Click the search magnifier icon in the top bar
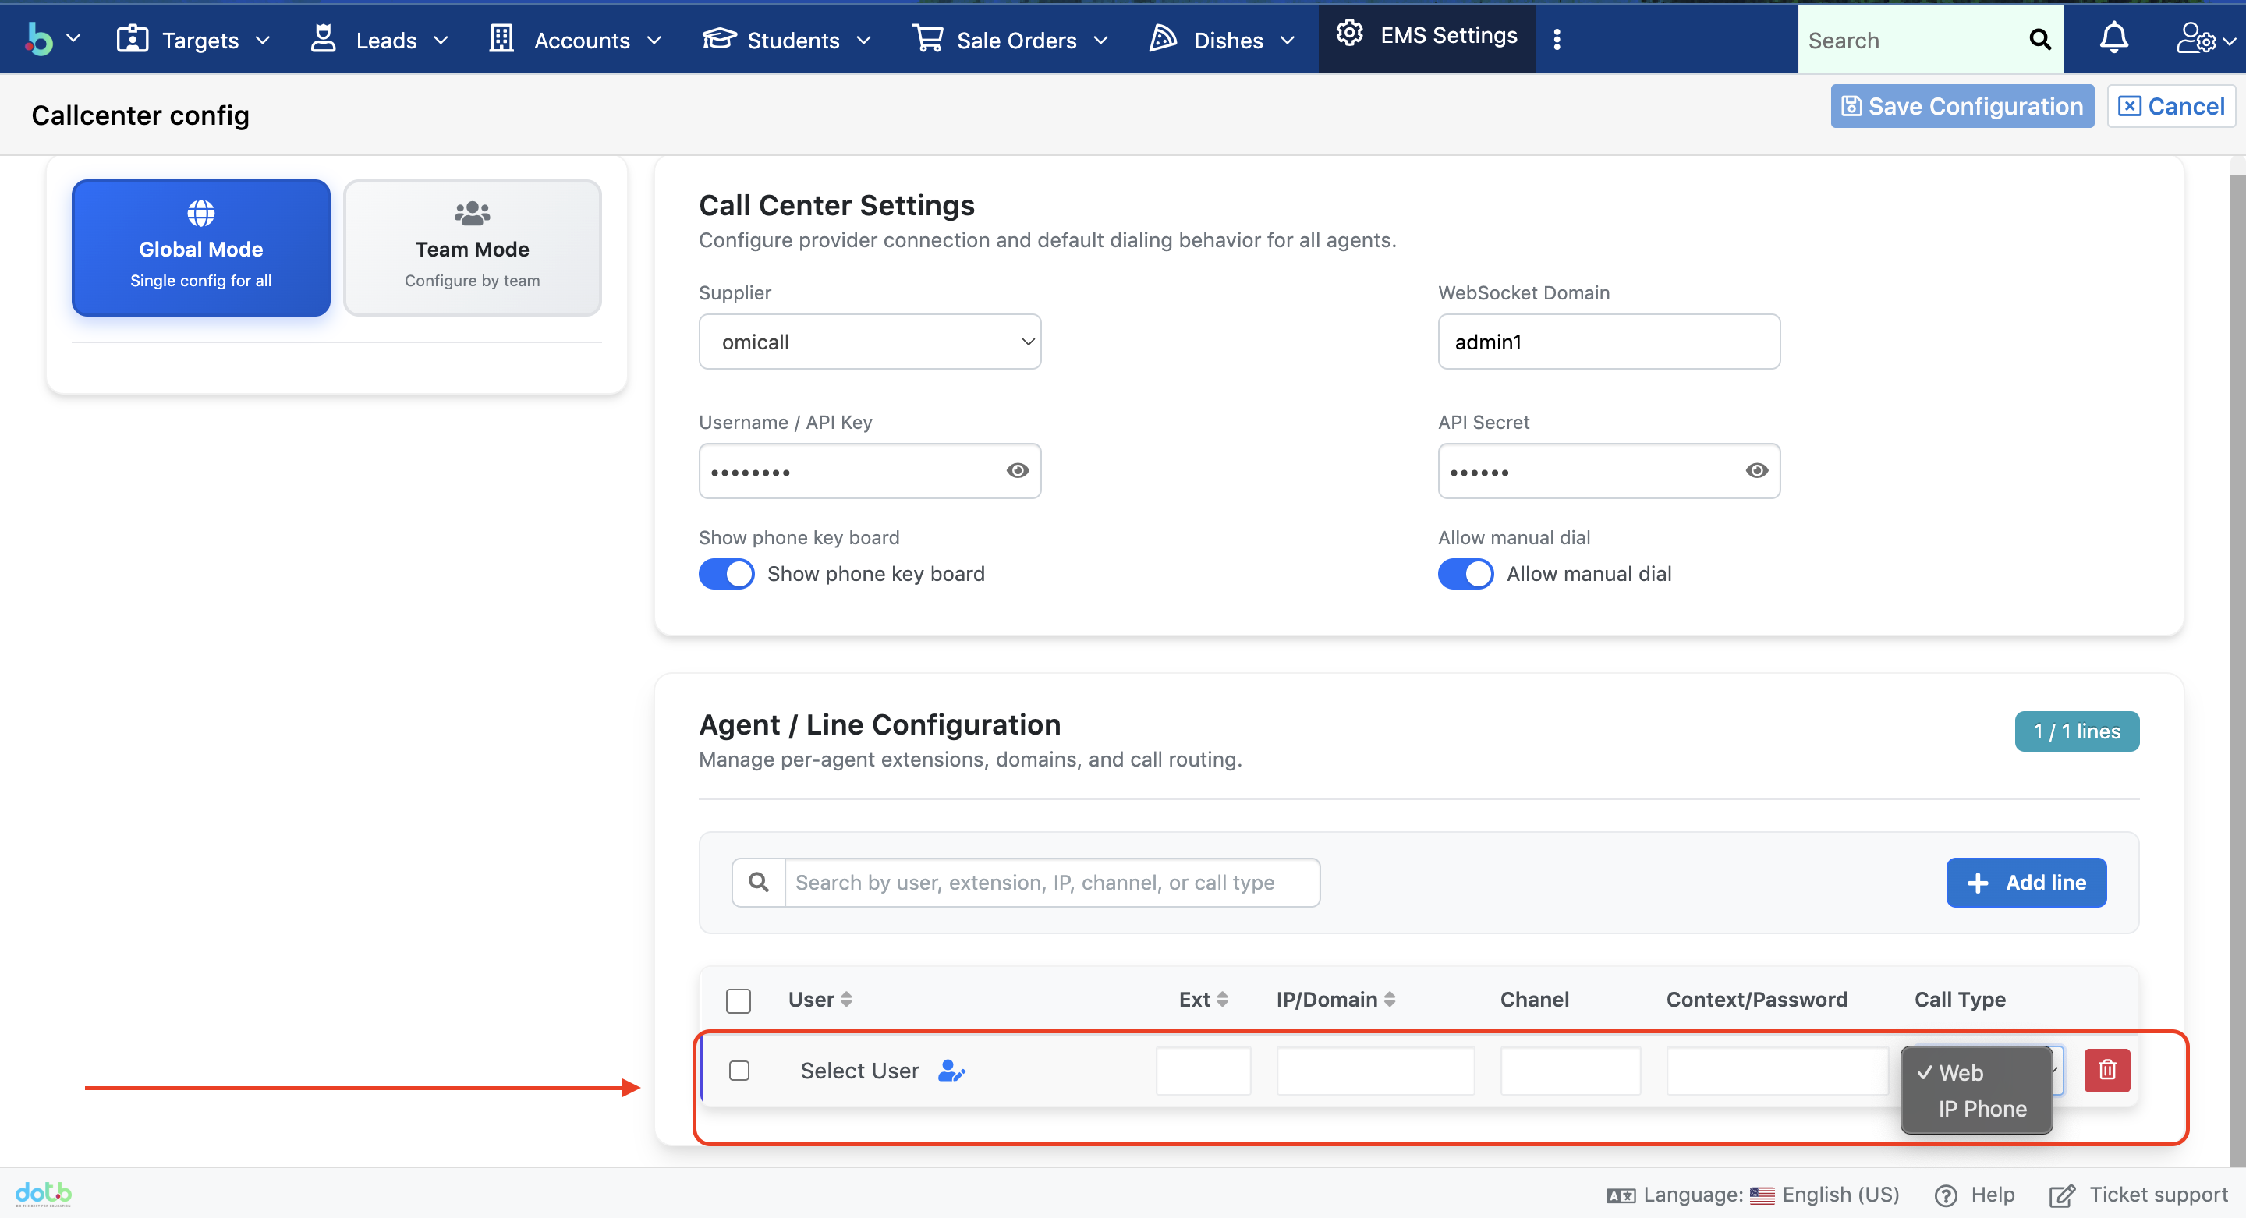Image resolution: width=2246 pixels, height=1218 pixels. point(2039,39)
